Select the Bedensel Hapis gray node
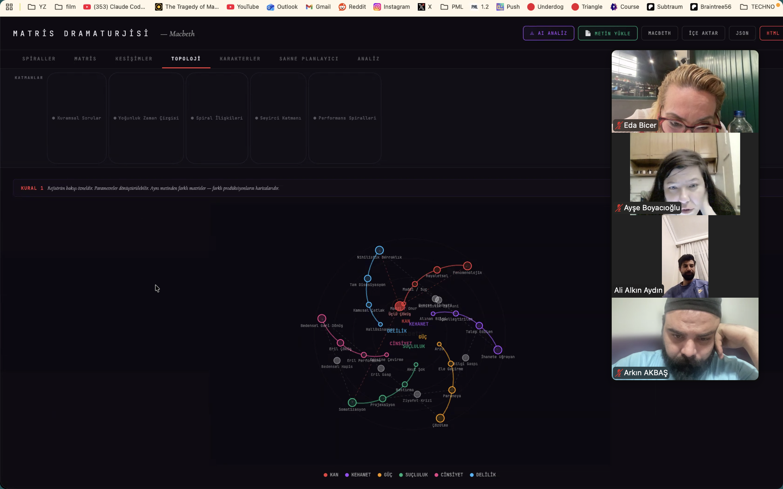 pyautogui.click(x=337, y=360)
